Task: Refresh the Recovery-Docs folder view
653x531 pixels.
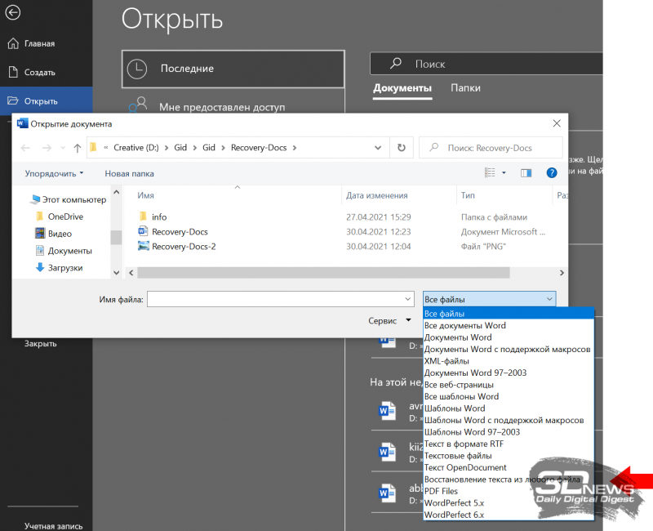Action: tap(402, 148)
